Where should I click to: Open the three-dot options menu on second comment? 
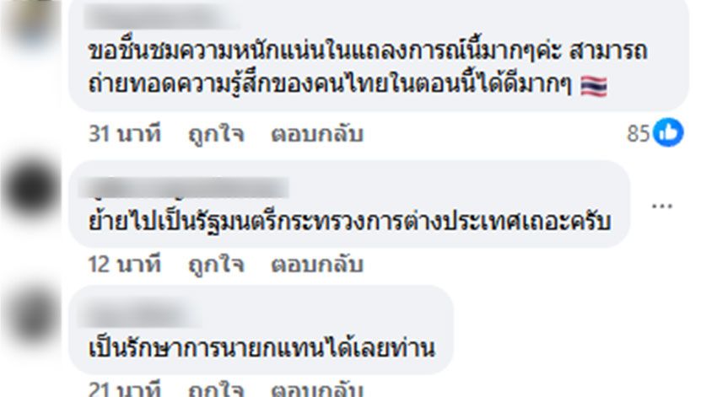click(x=661, y=206)
